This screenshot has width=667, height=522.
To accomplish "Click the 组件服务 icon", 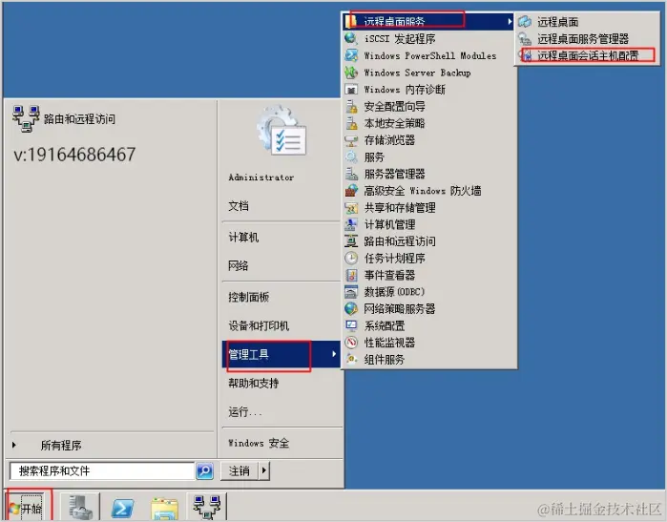I will (351, 360).
